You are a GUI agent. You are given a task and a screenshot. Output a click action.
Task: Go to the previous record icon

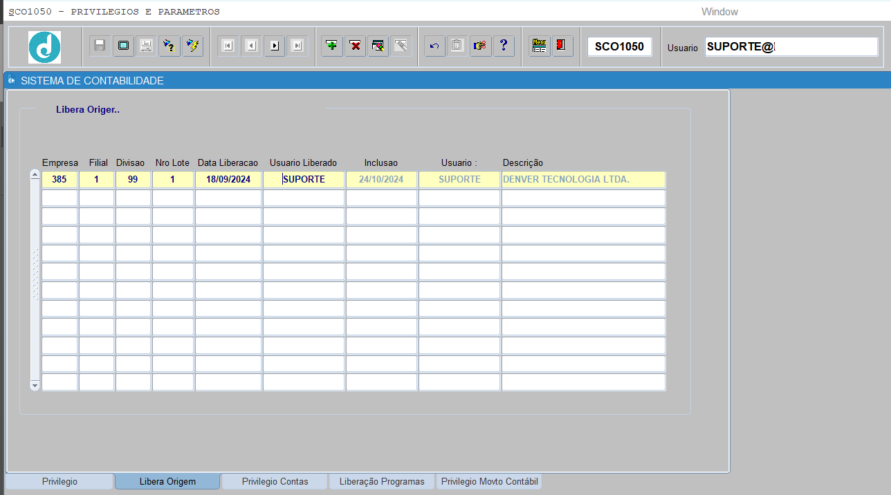pos(252,46)
